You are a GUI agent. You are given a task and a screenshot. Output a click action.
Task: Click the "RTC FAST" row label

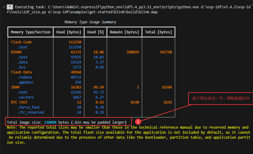coord(19,102)
